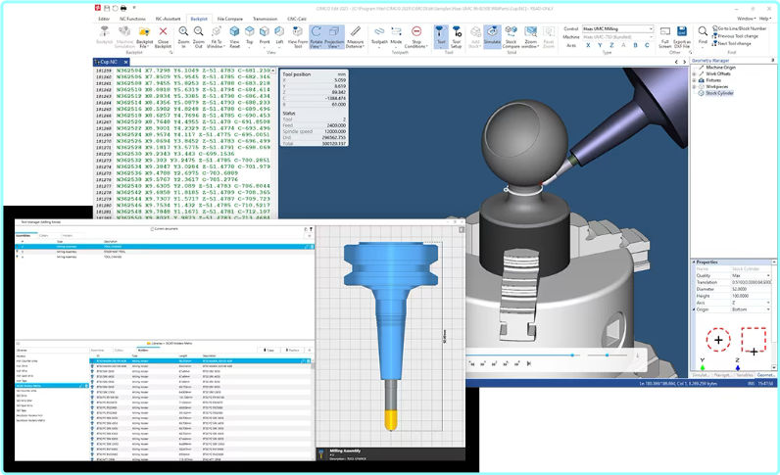Expand the Work Offsets tree node

[694, 73]
